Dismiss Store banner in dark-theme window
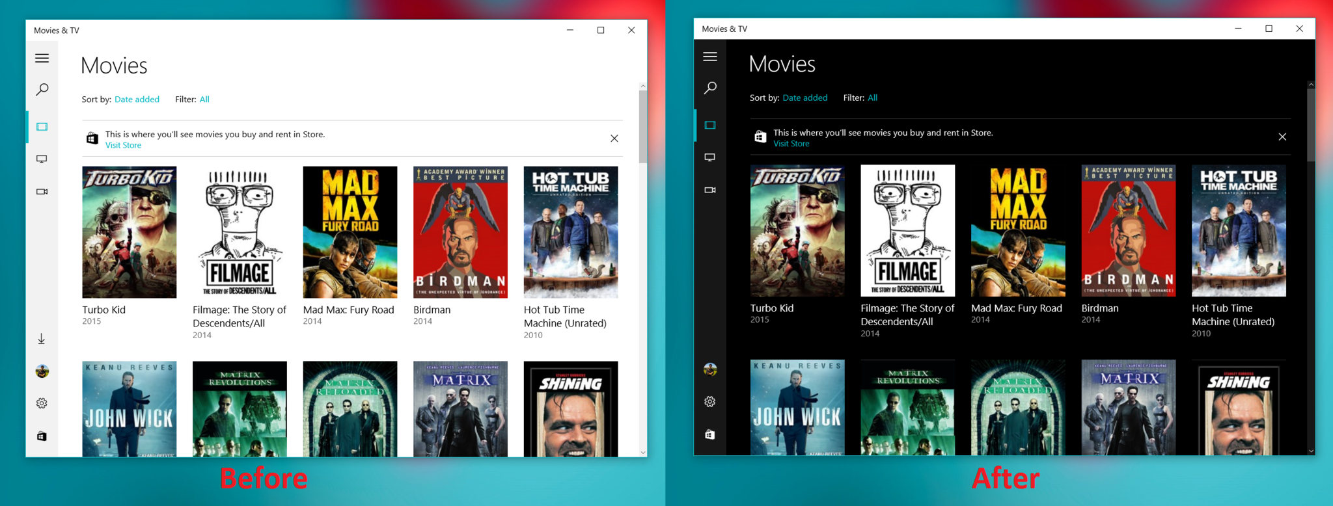Screen dimensions: 1333x506 pyautogui.click(x=1282, y=137)
